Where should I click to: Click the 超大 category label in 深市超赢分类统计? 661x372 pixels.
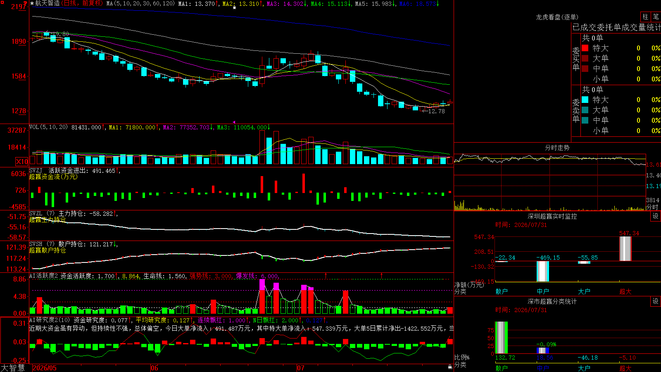point(625,368)
